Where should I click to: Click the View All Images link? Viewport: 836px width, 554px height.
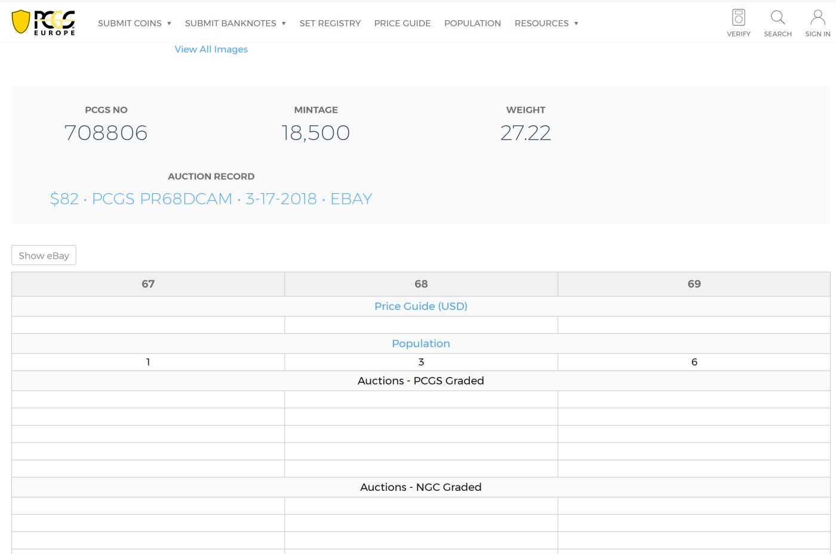[x=211, y=49]
